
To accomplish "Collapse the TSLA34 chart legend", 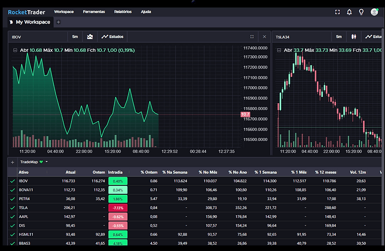I will point(279,50).
